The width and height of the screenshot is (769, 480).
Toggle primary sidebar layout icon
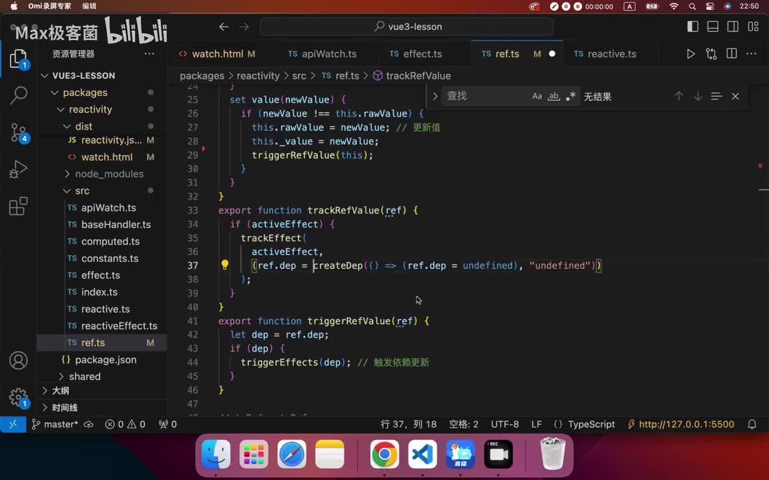pyautogui.click(x=692, y=27)
